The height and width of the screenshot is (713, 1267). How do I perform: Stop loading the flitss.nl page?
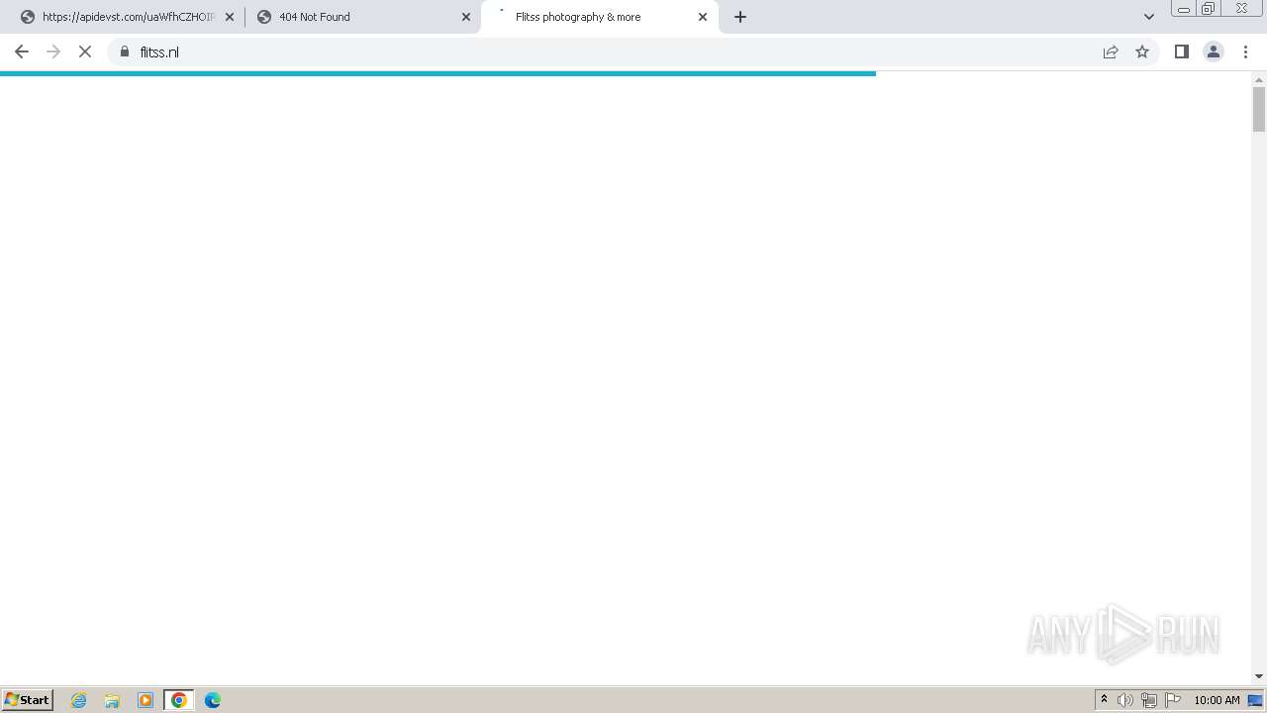85,51
